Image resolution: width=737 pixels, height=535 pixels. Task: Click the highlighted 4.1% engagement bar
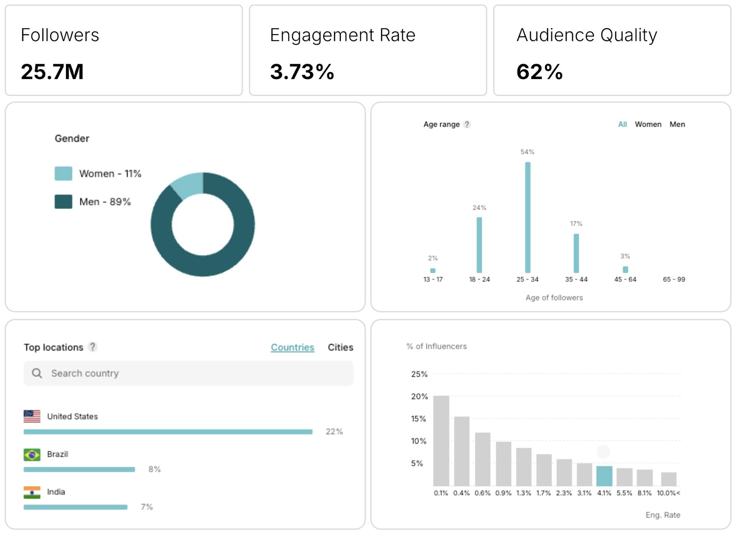pyautogui.click(x=604, y=476)
